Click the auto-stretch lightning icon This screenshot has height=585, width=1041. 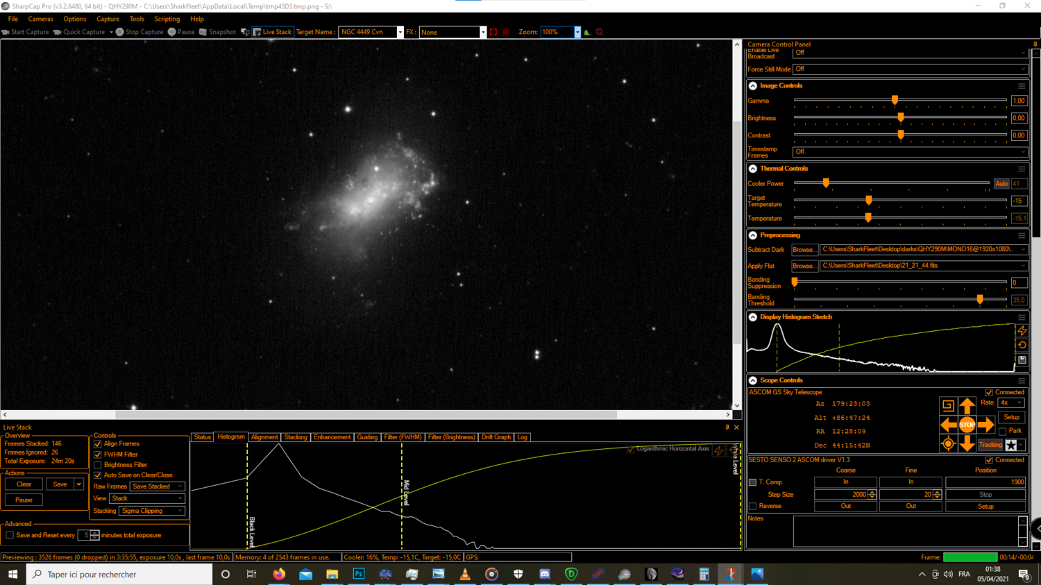(1023, 331)
